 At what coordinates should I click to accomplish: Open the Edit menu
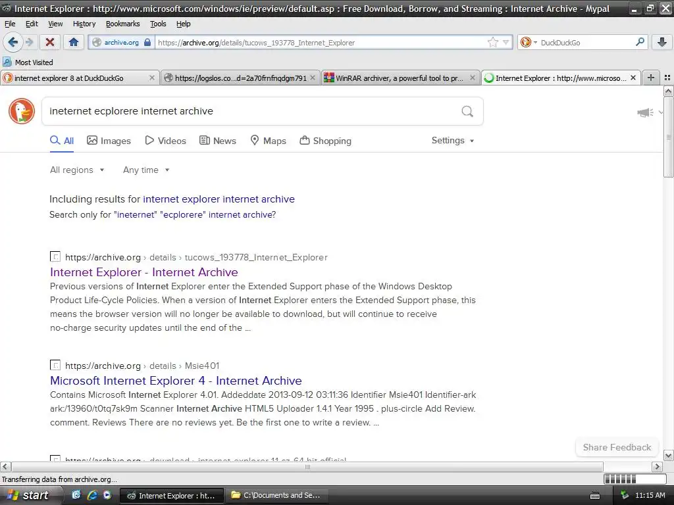pos(32,24)
